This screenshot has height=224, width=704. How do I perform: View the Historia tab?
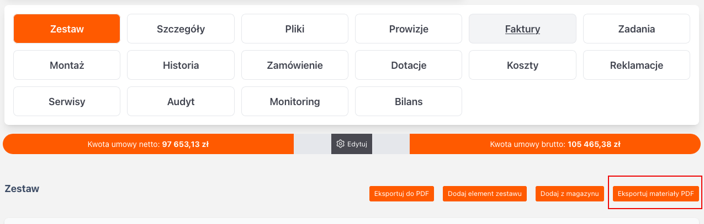point(181,65)
